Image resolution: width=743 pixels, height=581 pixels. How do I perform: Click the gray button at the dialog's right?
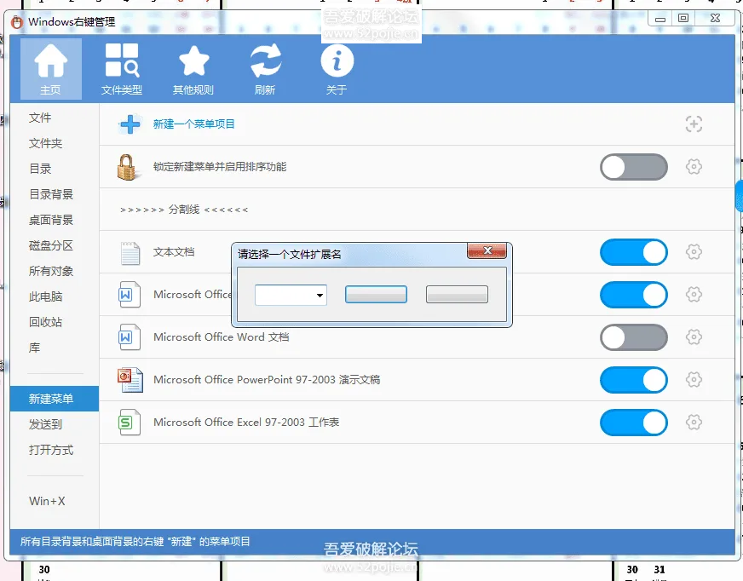point(457,294)
